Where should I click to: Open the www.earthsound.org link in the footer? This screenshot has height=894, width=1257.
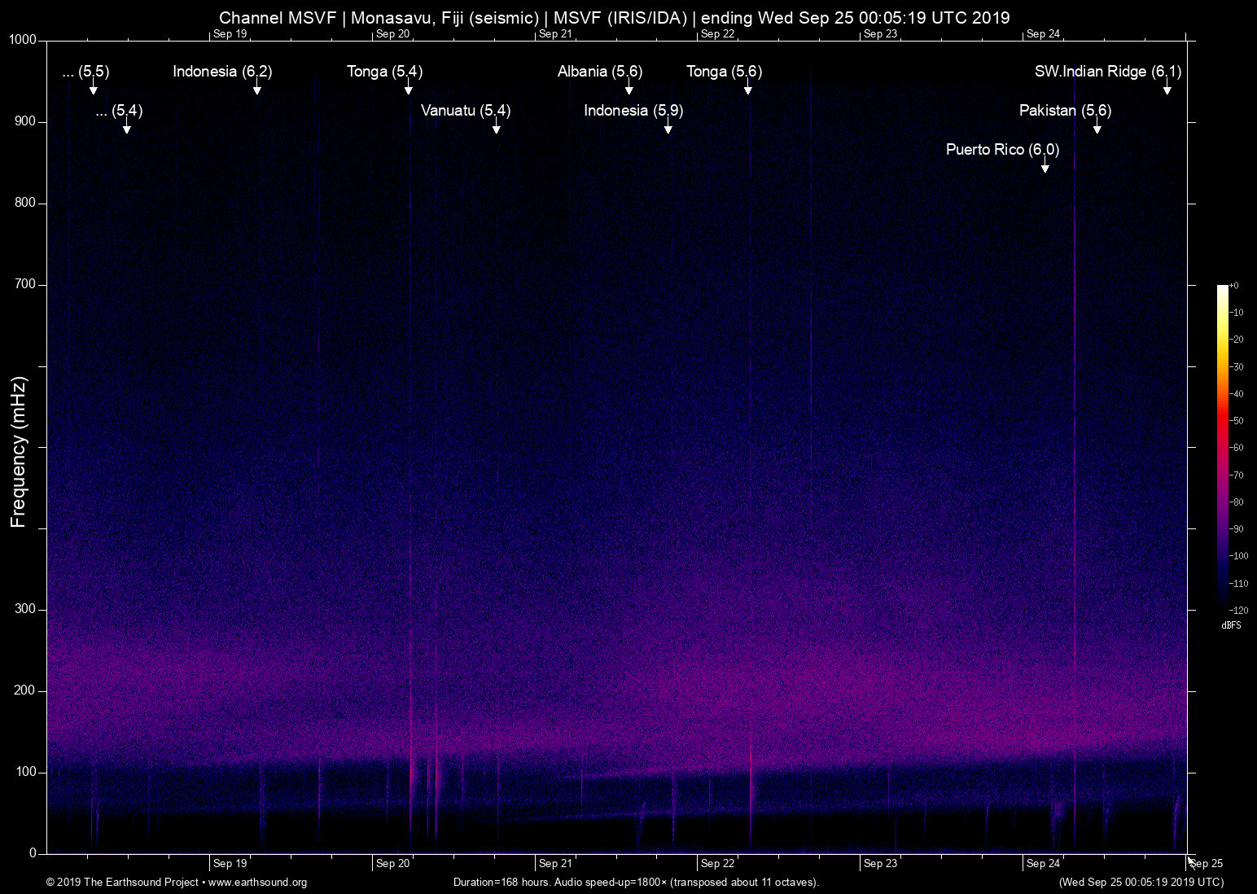coord(258,883)
